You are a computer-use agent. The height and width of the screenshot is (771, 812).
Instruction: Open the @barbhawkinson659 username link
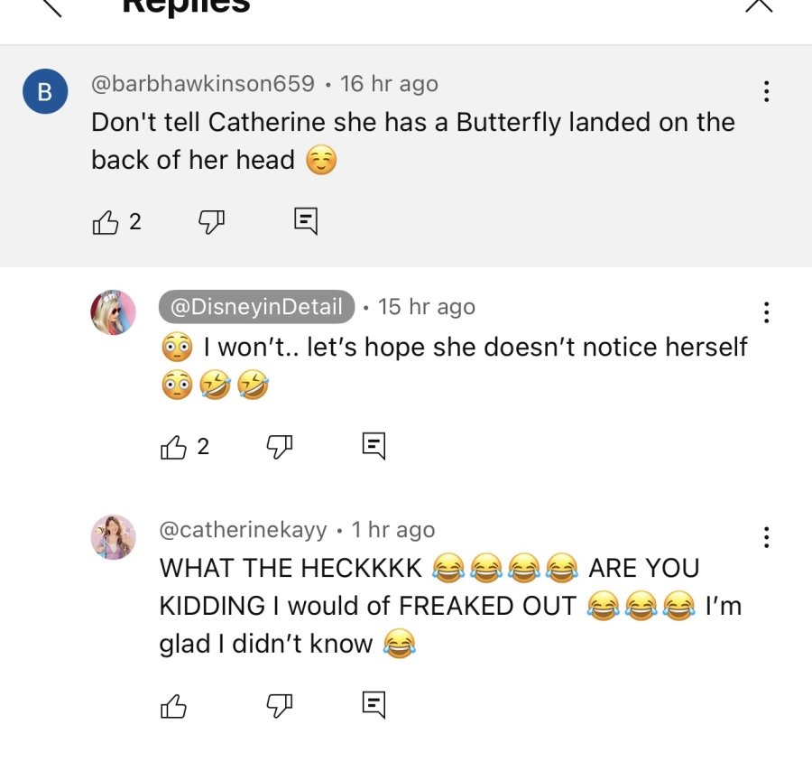(x=202, y=84)
